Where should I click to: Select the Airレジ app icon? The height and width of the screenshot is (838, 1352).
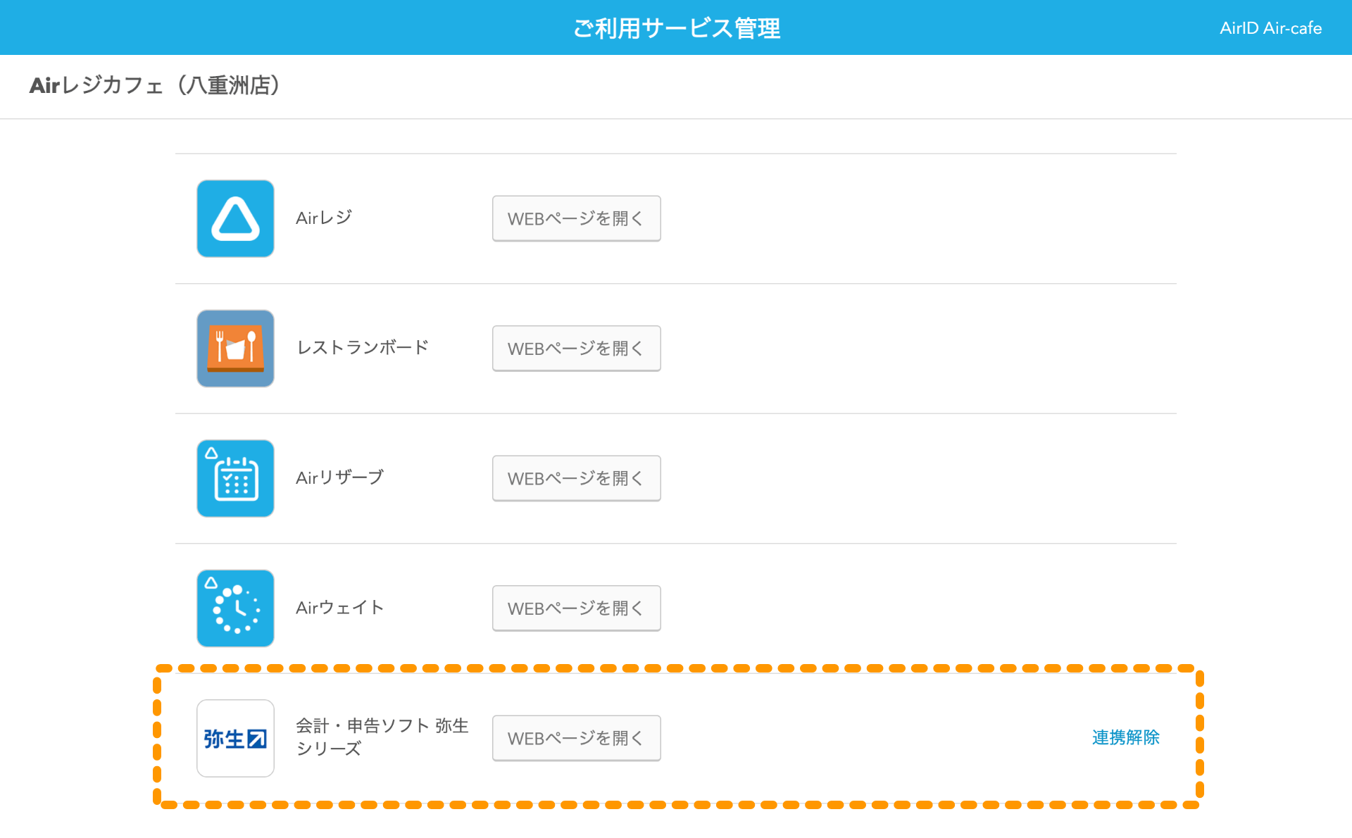235,218
